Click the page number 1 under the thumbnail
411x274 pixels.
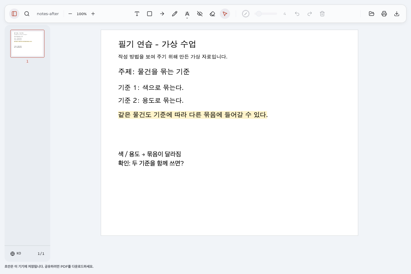coord(27,61)
